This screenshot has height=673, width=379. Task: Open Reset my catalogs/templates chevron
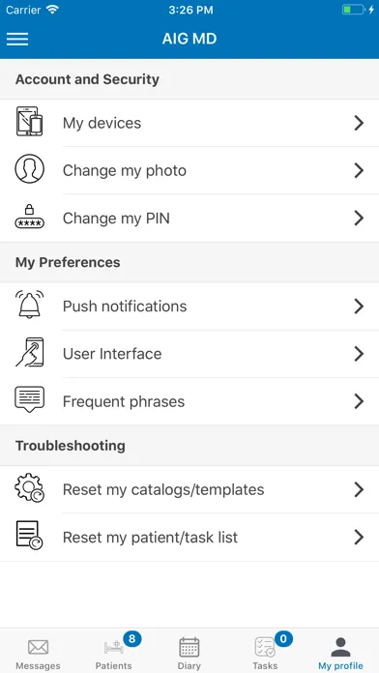pyautogui.click(x=359, y=489)
